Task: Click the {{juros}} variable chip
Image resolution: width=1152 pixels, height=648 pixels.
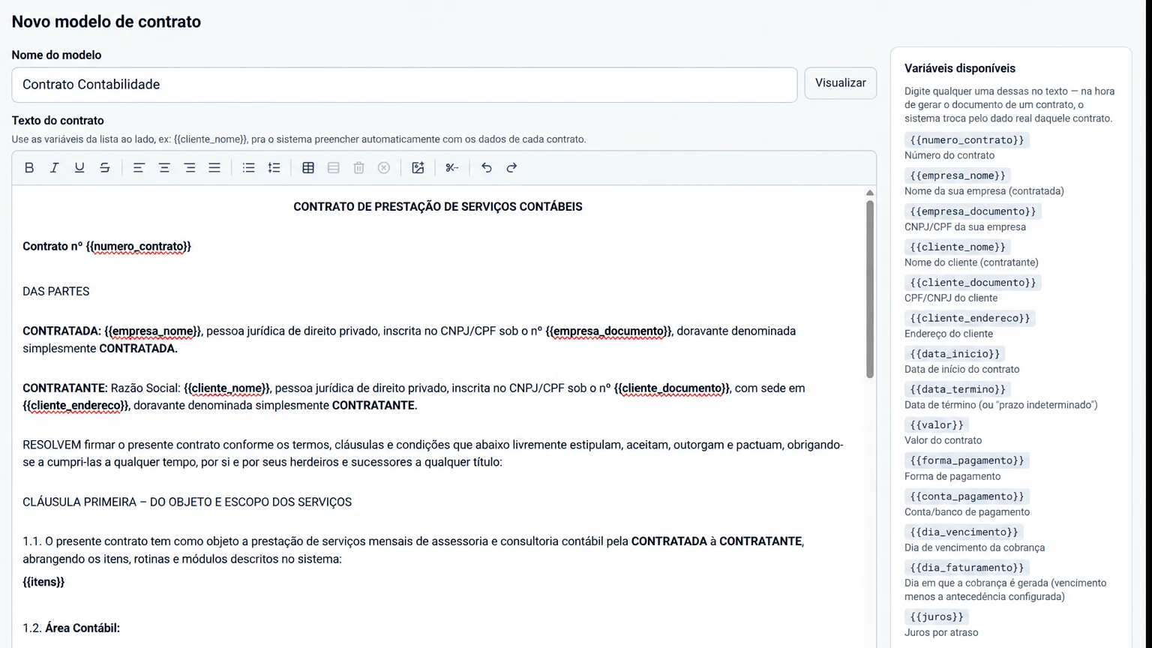Action: pyautogui.click(x=937, y=616)
